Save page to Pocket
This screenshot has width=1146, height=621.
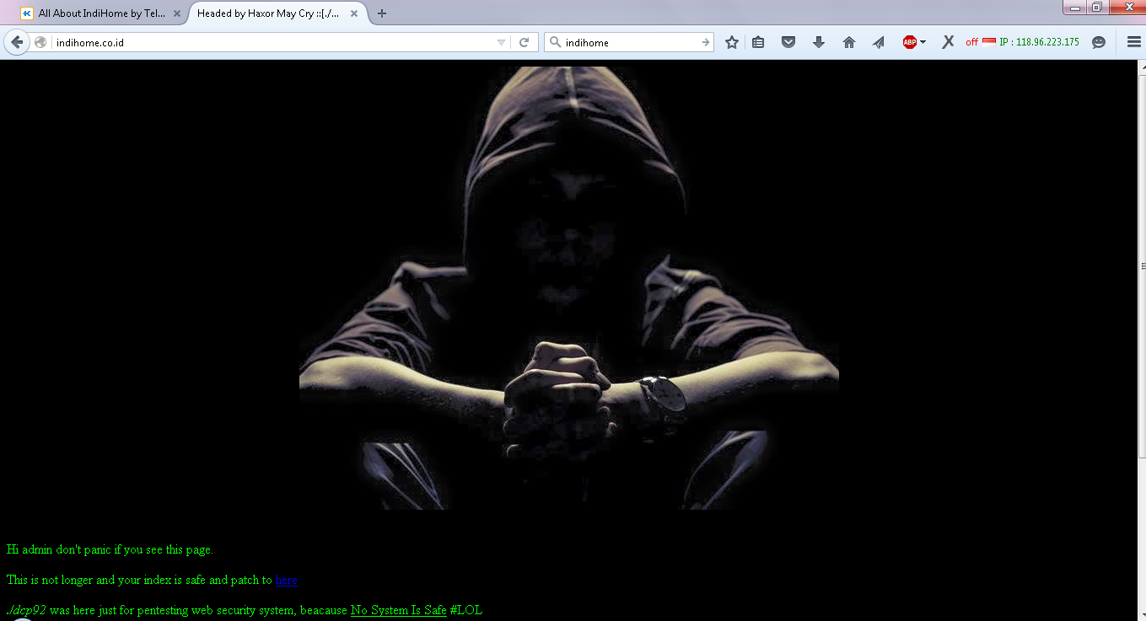pos(788,42)
